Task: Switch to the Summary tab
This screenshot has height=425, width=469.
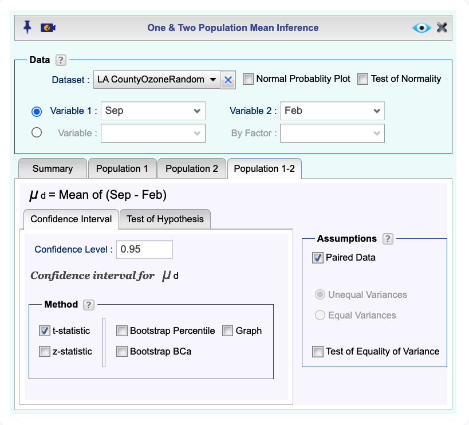Action: coord(53,169)
